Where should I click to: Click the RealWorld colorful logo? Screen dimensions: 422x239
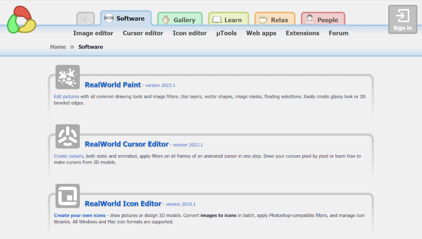point(21,19)
